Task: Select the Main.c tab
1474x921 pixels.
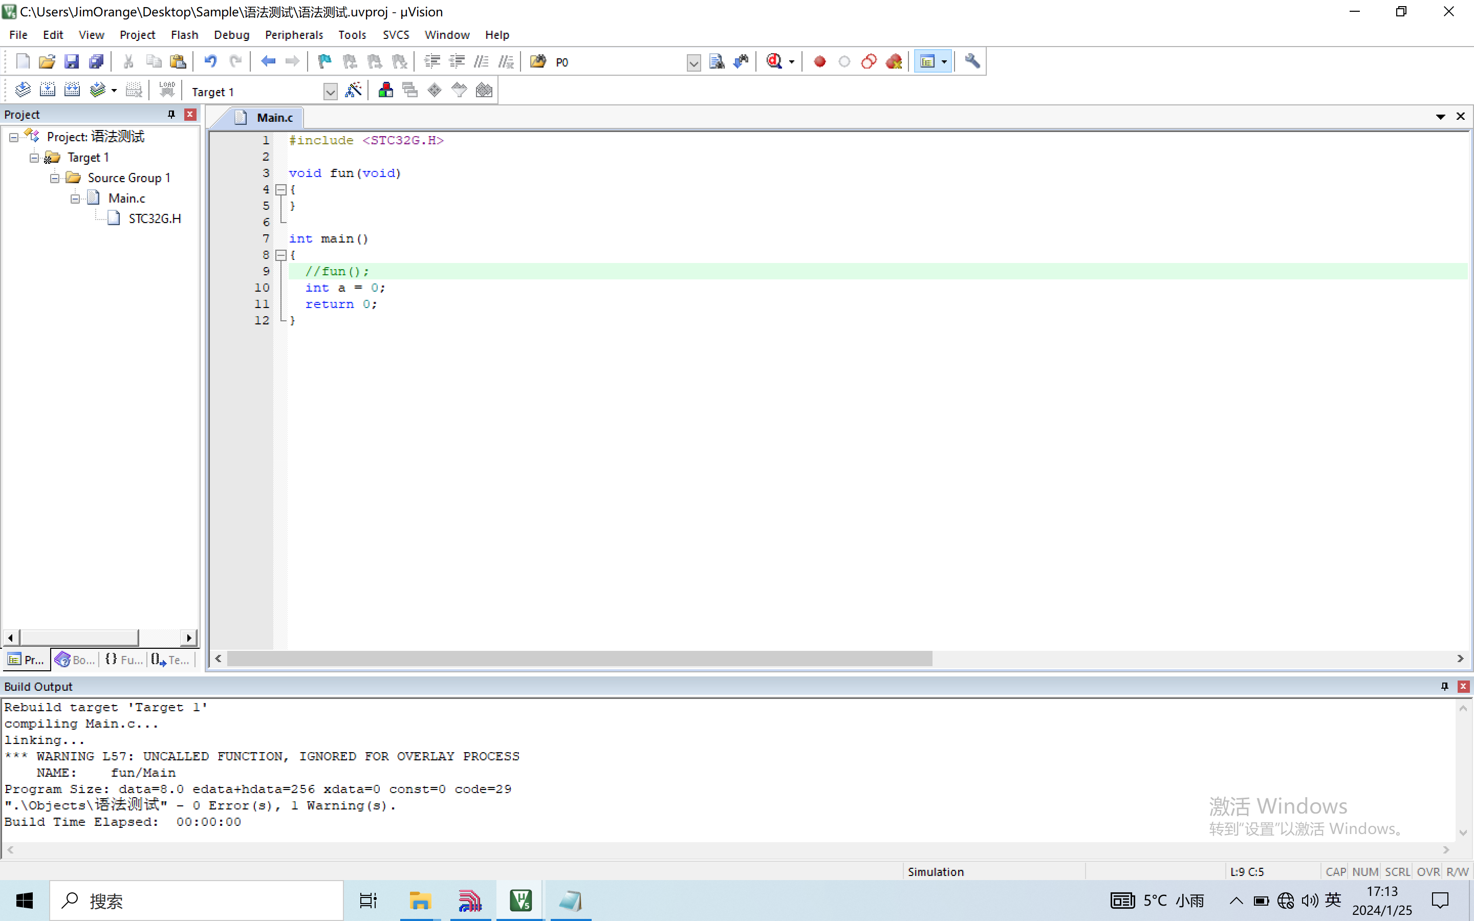Action: point(274,117)
